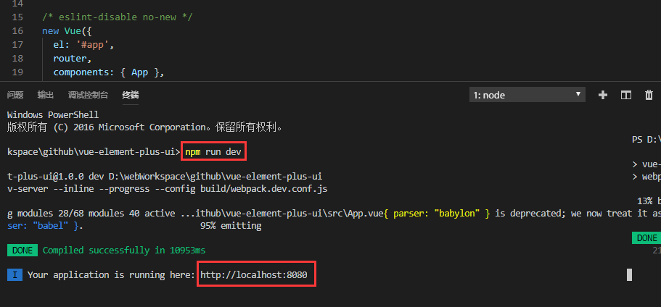Open the 调试控制台 debug console tab

[88, 95]
